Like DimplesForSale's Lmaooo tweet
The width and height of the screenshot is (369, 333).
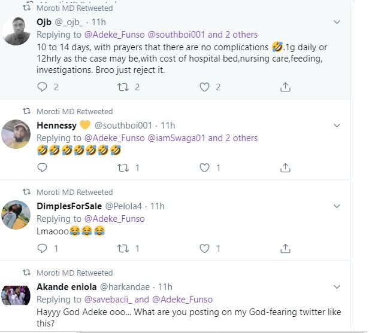pos(205,248)
